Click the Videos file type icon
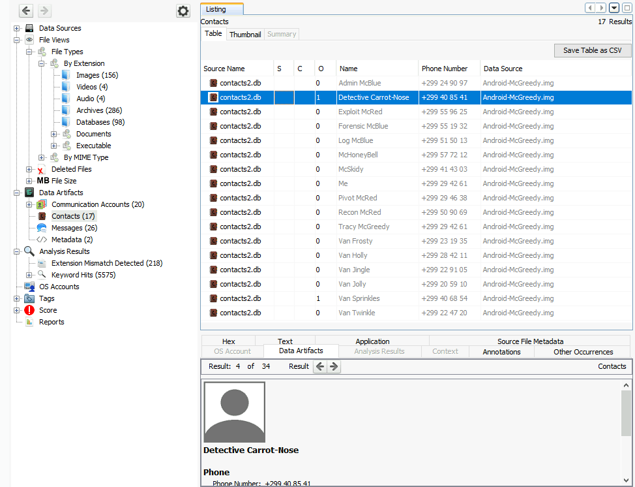The height and width of the screenshot is (487, 635). coord(66,87)
